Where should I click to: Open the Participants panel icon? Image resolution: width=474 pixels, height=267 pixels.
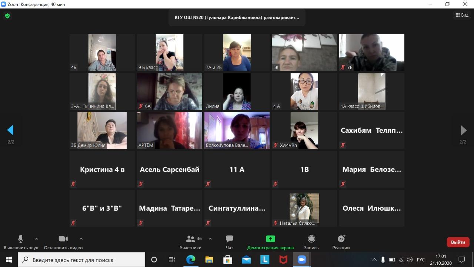coord(191,239)
